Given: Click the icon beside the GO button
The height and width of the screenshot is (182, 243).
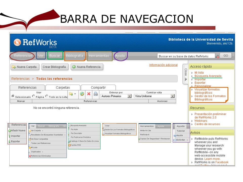Looking at the screenshot, I should (x=217, y=56).
